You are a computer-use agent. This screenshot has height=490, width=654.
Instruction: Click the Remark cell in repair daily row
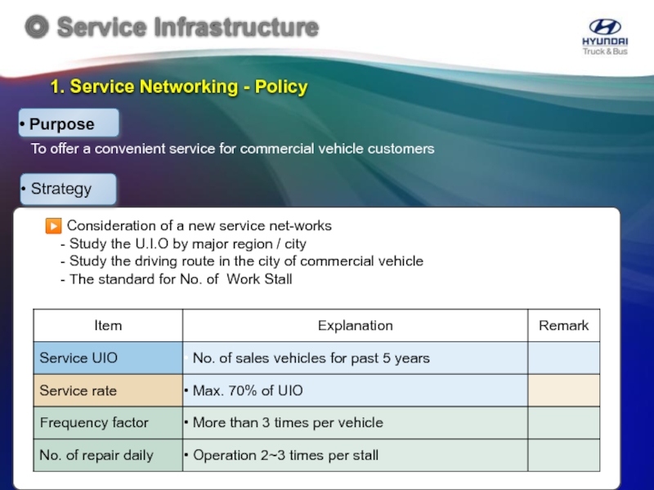(x=564, y=456)
